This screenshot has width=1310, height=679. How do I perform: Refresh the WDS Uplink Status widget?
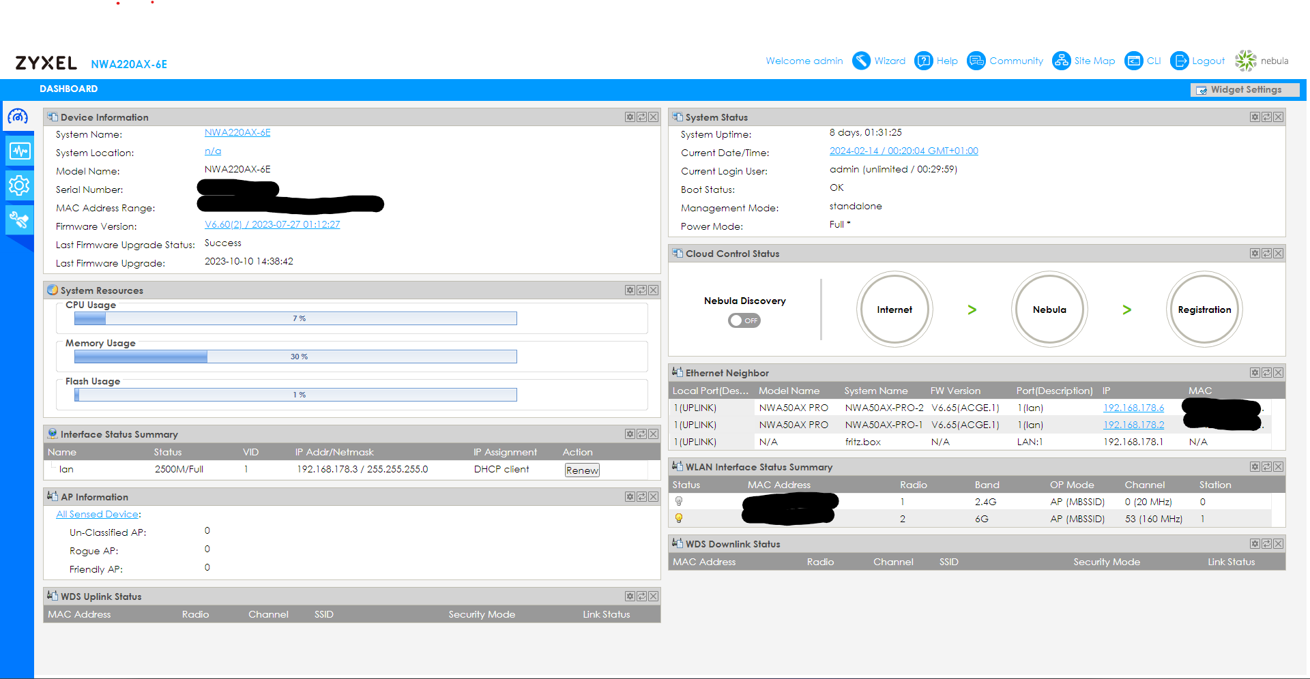[x=641, y=597]
